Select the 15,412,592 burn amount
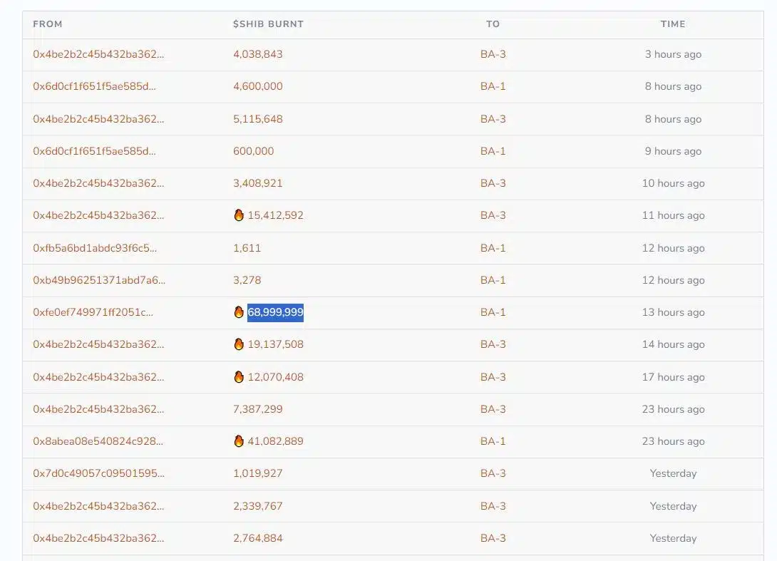Viewport: 777px width, 561px height. (276, 215)
